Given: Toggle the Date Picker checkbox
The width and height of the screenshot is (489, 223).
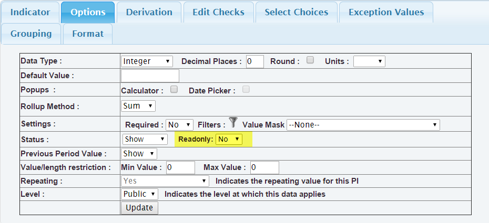Looking at the screenshot, I should point(246,90).
